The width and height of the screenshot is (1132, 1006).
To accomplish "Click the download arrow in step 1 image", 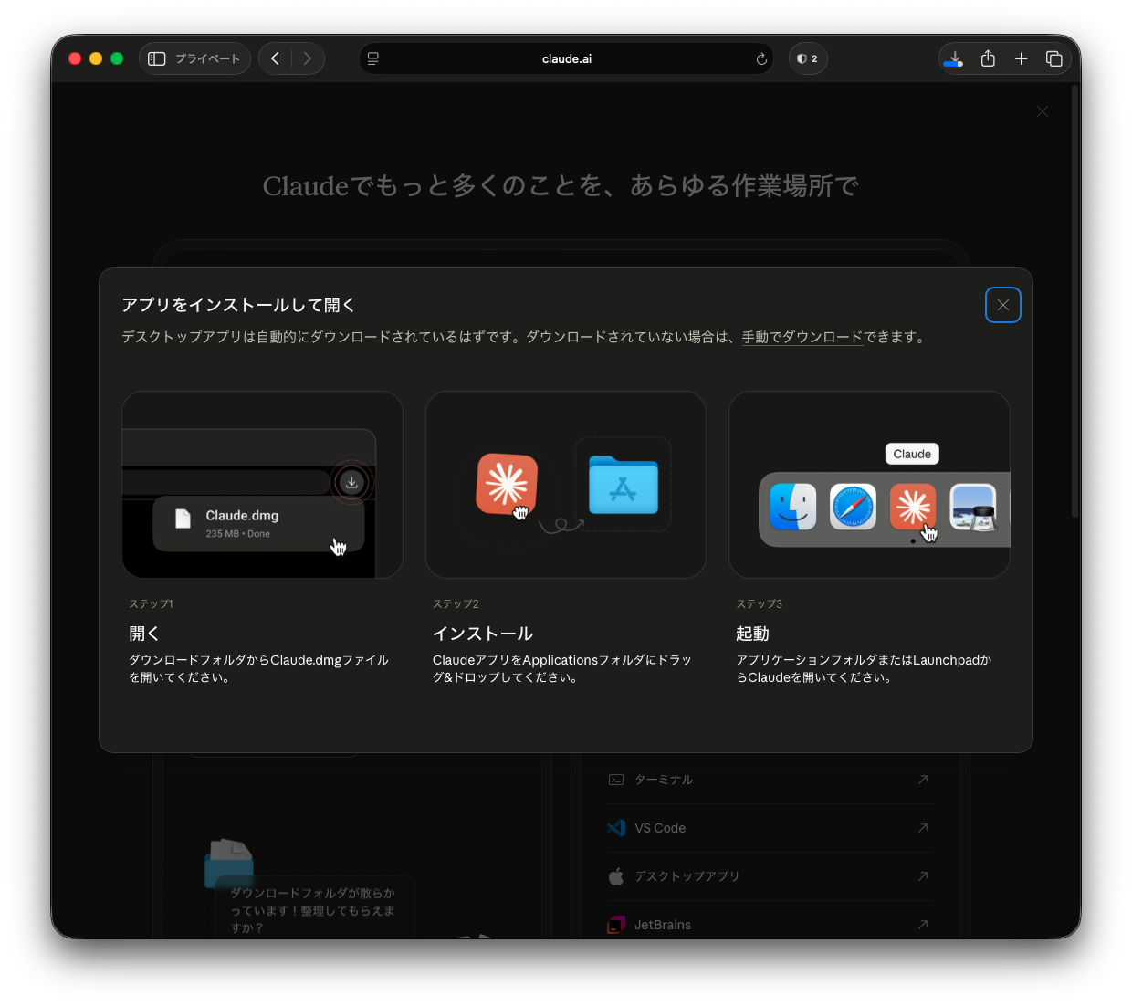I will coord(351,482).
